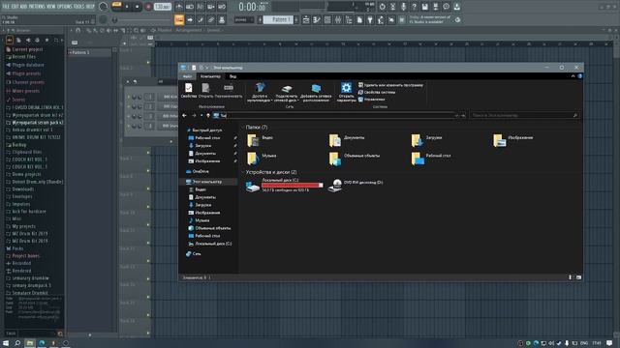Viewport: 620px width, 348px height.
Task: Click the download content icon in FL toolbar
Action: 456,7
